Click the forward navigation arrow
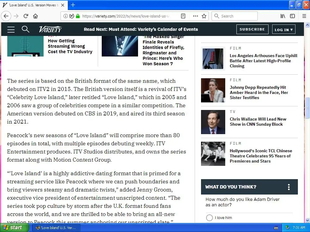This screenshot has height=232, width=310. [16, 16]
